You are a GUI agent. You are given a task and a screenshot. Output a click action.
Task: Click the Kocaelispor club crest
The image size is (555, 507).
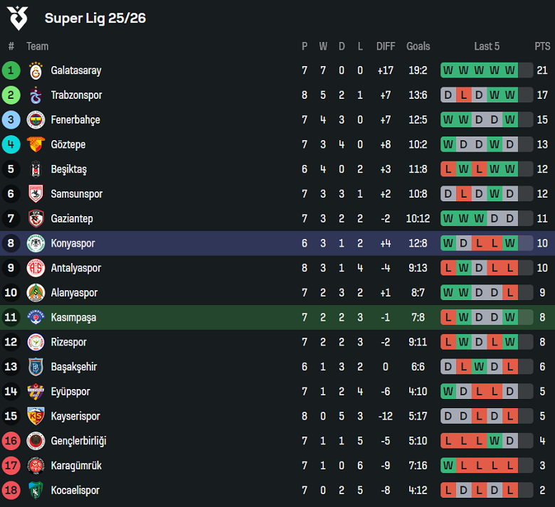pos(36,490)
